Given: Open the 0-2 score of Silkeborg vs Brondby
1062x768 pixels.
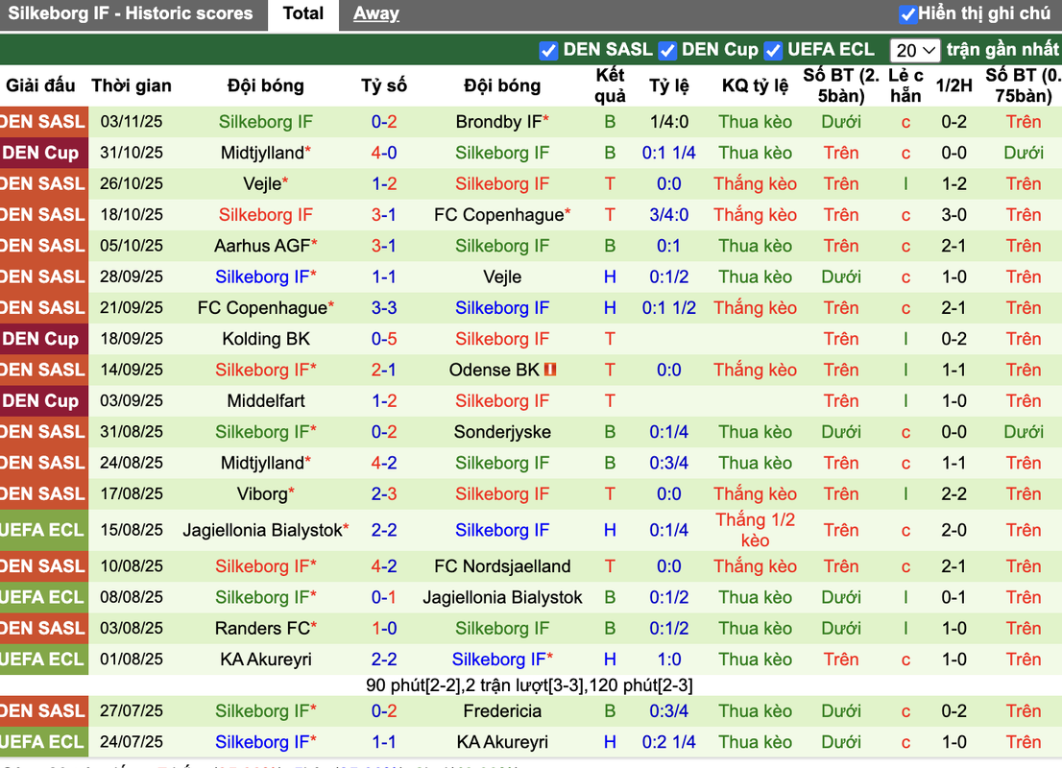Looking at the screenshot, I should (384, 122).
